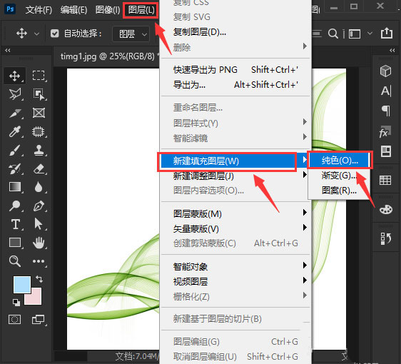Toggle the 自动选择 checkbox
The height and width of the screenshot is (364, 401).
pos(54,34)
